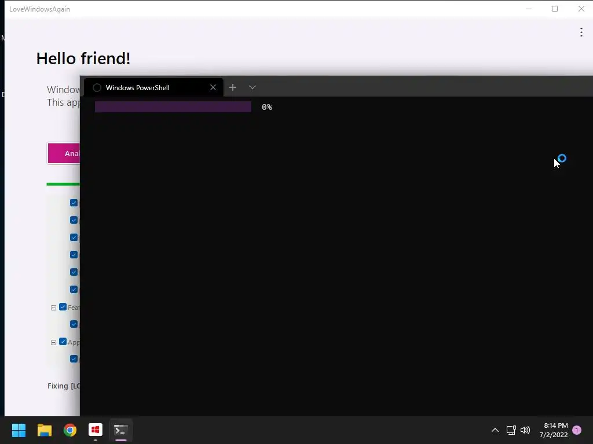The height and width of the screenshot is (444, 593).
Task: Open the terminal profile dropdown chevron
Action: coord(252,88)
